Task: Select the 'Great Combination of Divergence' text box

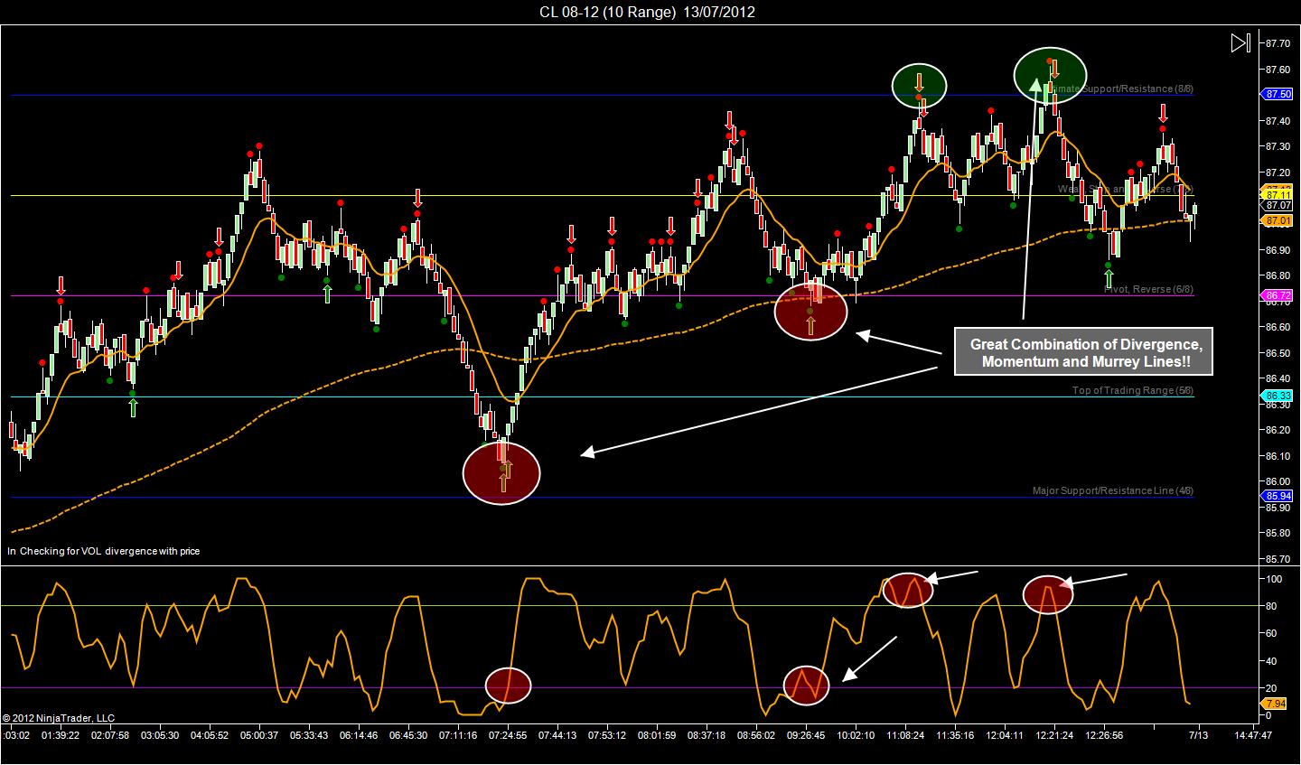Action: point(1085,352)
